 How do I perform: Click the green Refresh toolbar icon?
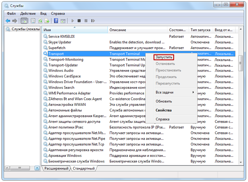coord(40,21)
